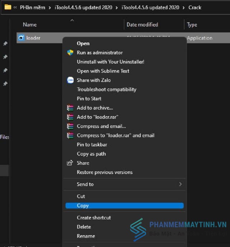Select Rename from the context menu

click(x=86, y=236)
